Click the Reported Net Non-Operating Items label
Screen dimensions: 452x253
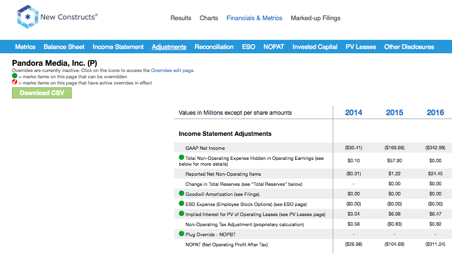point(223,174)
